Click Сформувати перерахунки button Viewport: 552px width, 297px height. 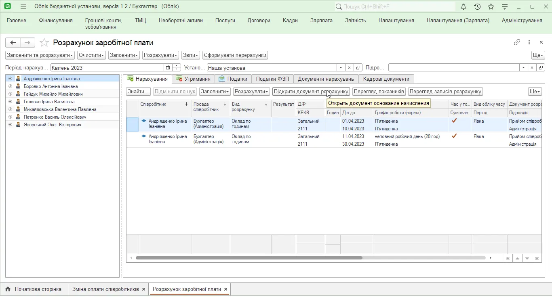click(x=235, y=55)
